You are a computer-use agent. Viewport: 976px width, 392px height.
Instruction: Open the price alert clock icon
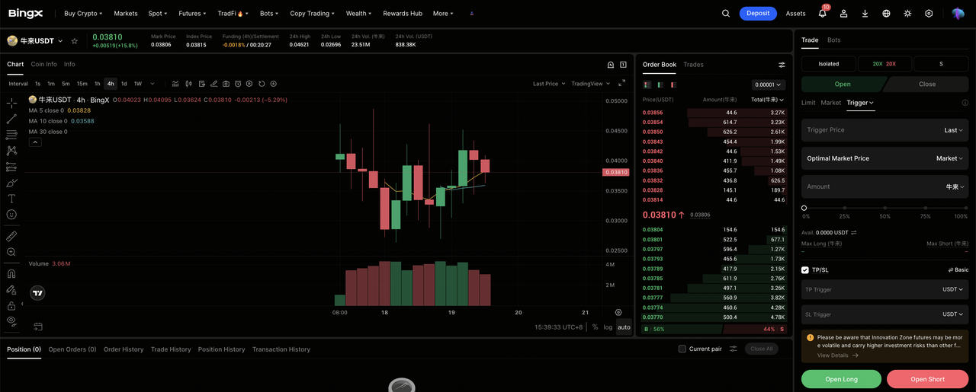[x=238, y=84]
